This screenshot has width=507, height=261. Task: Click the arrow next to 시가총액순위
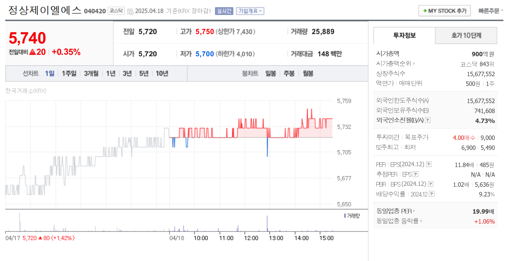coord(414,63)
